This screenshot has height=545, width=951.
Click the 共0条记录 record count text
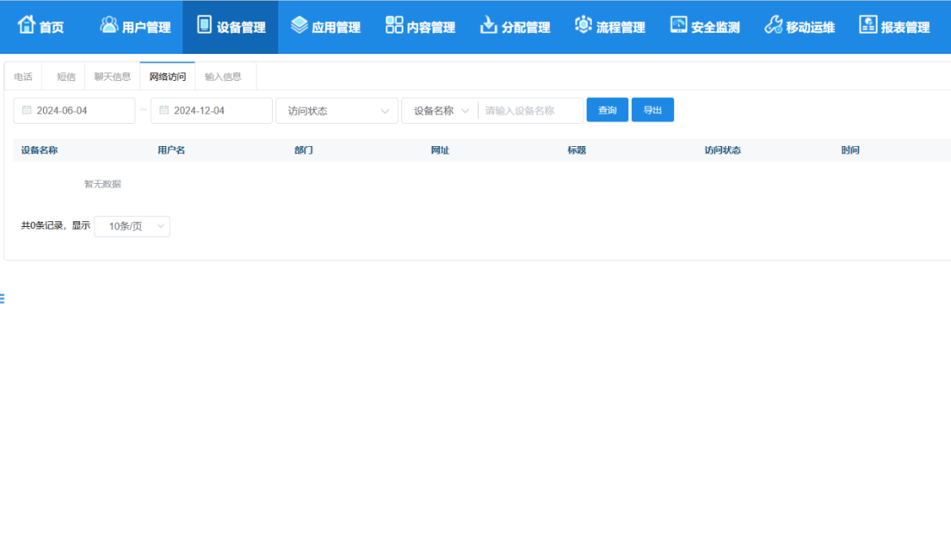[x=42, y=225]
